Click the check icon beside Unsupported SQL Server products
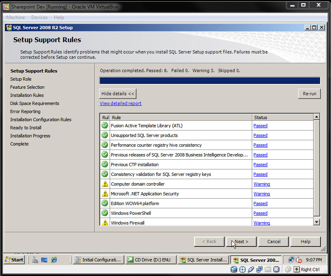This screenshot has height=276, width=331. [x=105, y=135]
